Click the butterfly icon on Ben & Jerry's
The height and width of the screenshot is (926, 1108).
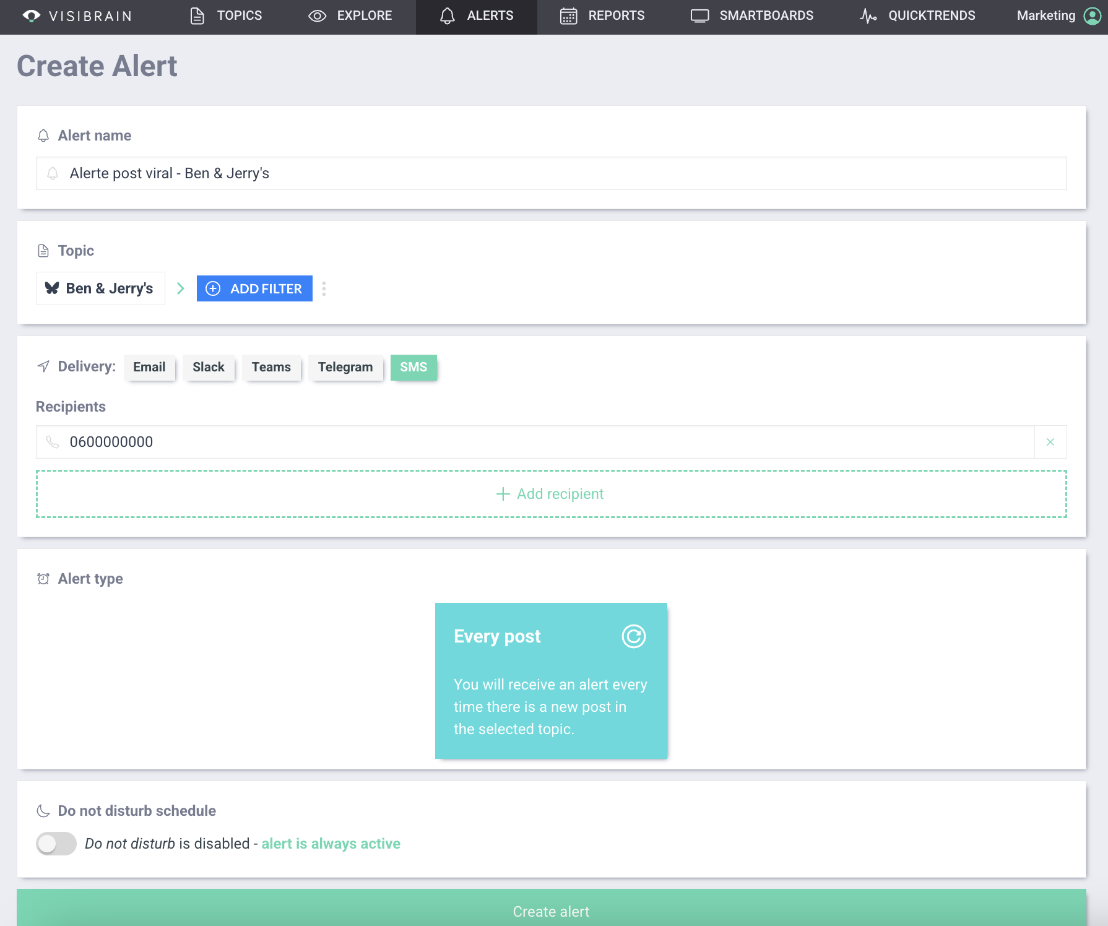[52, 288]
